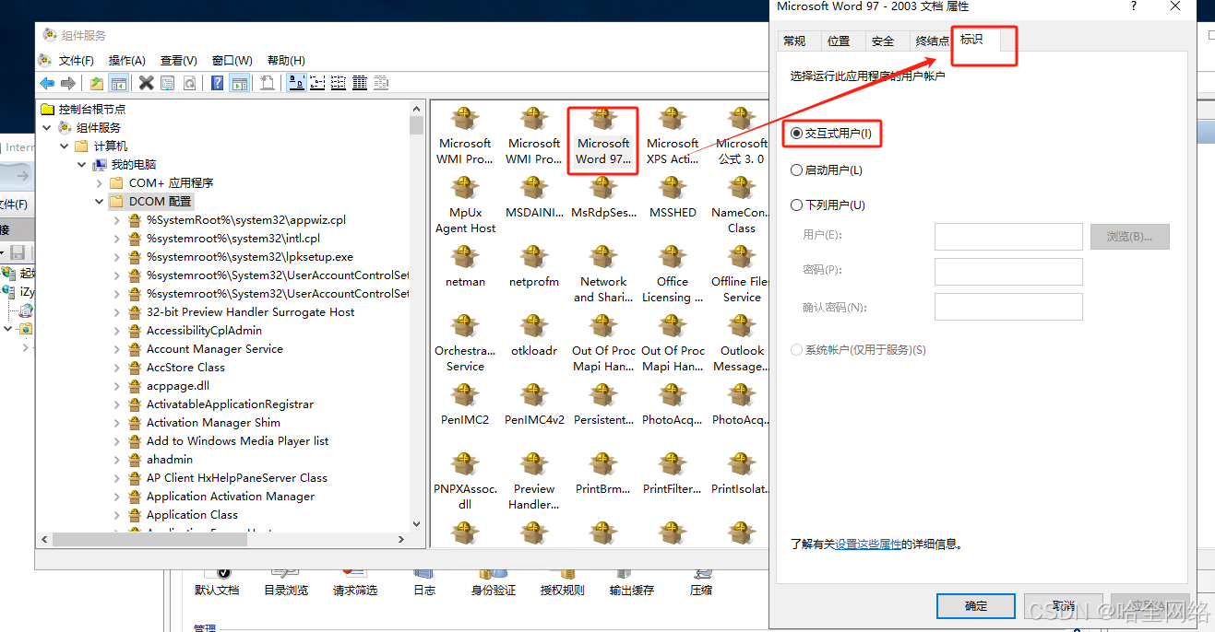Collapse the DCOM 配置 node
Screen dimensions: 1215x632
[x=100, y=202]
